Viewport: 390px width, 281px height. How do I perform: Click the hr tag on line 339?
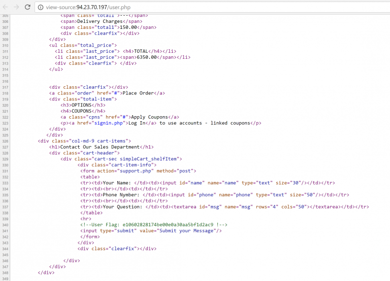point(86,219)
